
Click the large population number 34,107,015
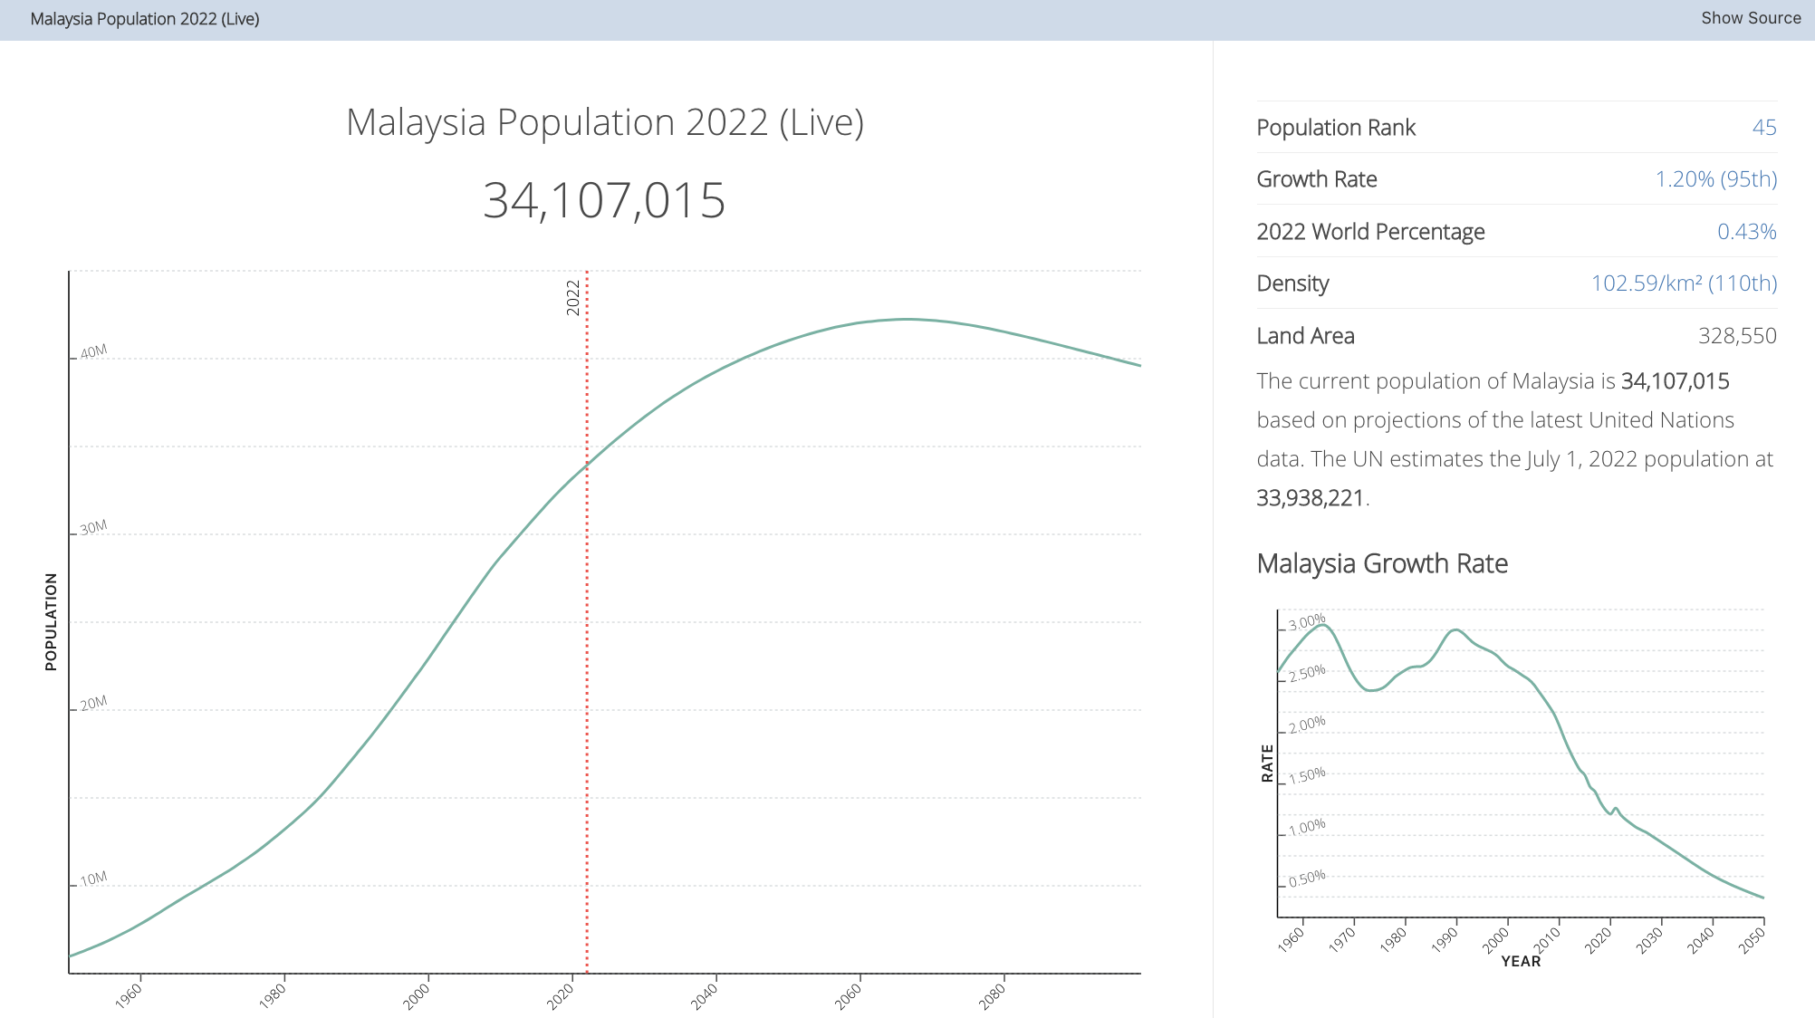604,200
